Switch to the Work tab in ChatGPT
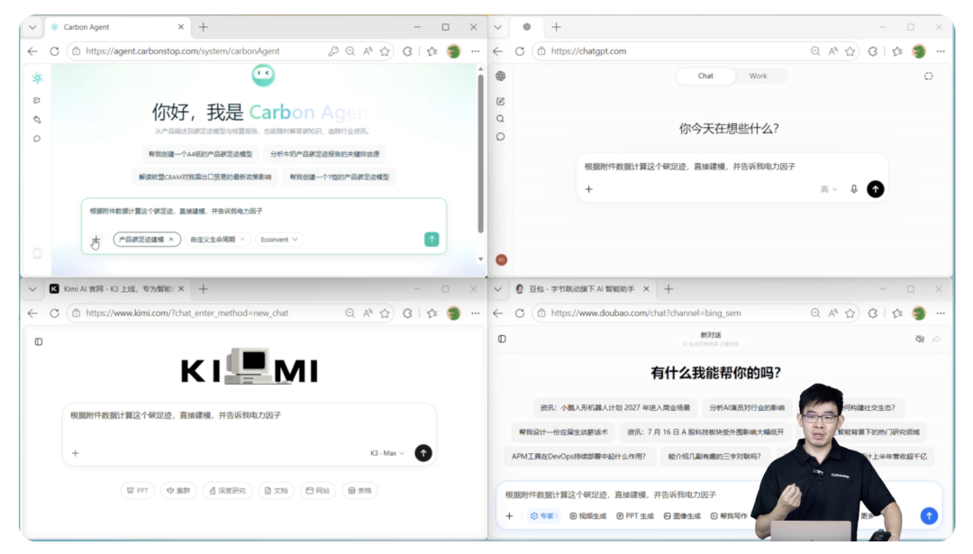973x554 pixels. click(x=758, y=76)
